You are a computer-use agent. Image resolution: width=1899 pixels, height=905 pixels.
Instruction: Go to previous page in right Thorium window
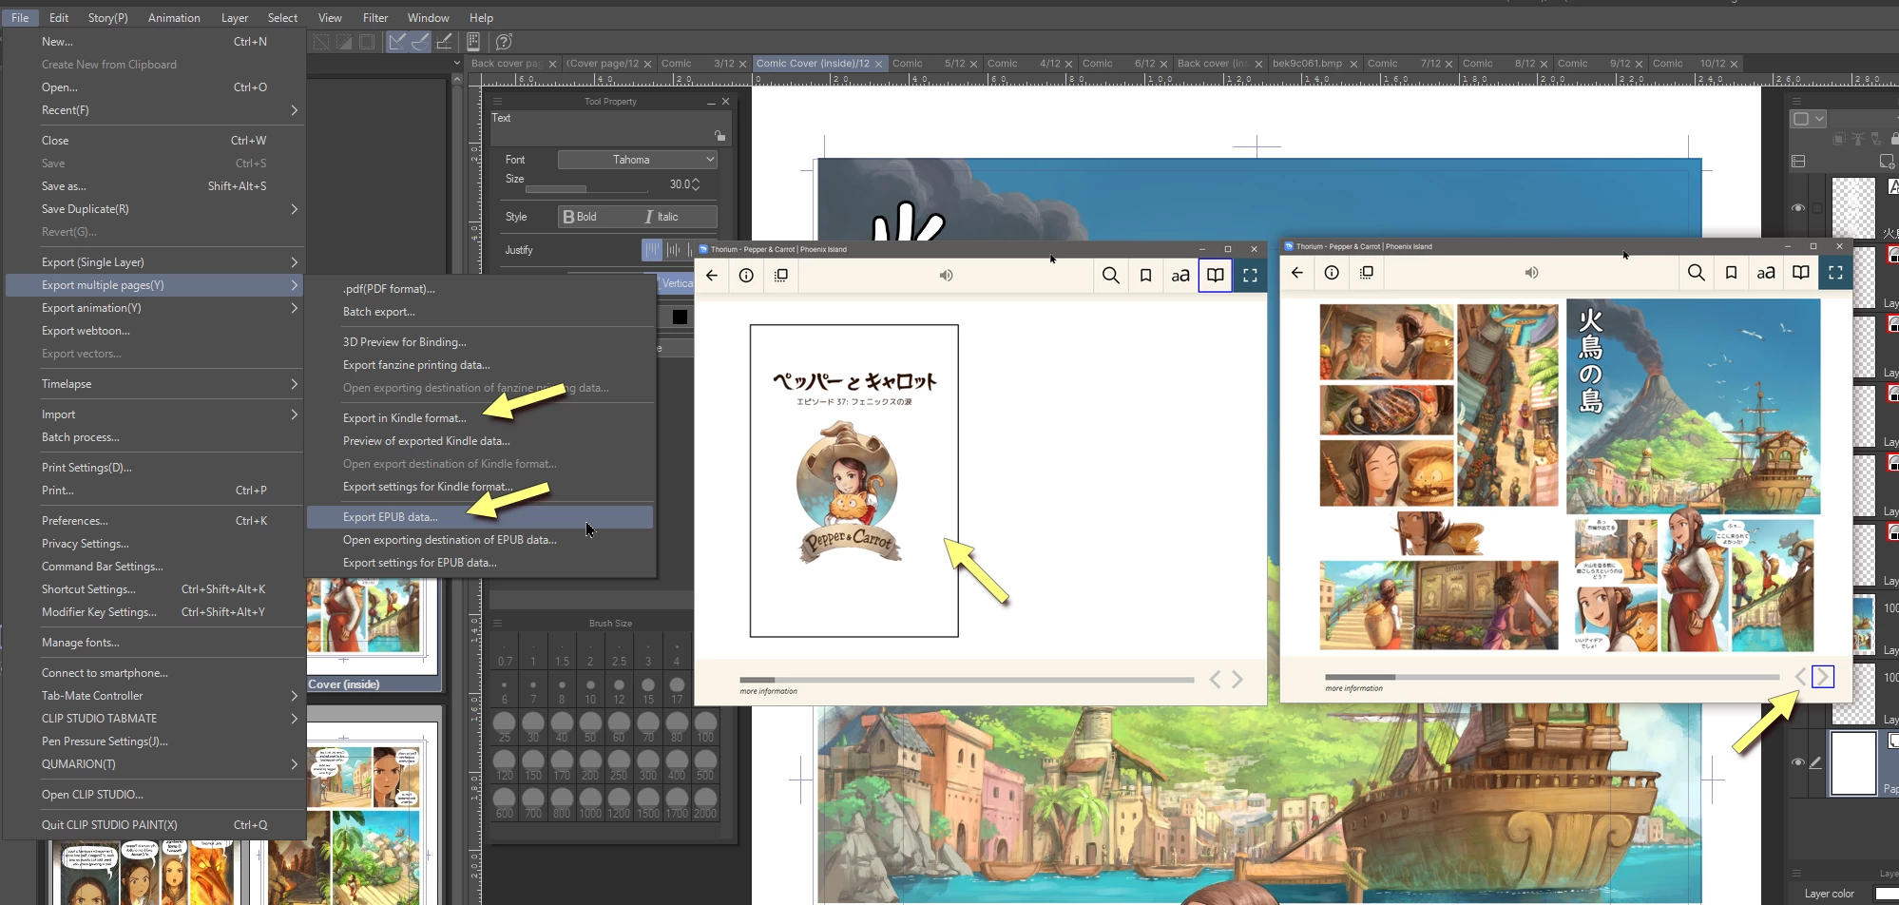click(1800, 677)
